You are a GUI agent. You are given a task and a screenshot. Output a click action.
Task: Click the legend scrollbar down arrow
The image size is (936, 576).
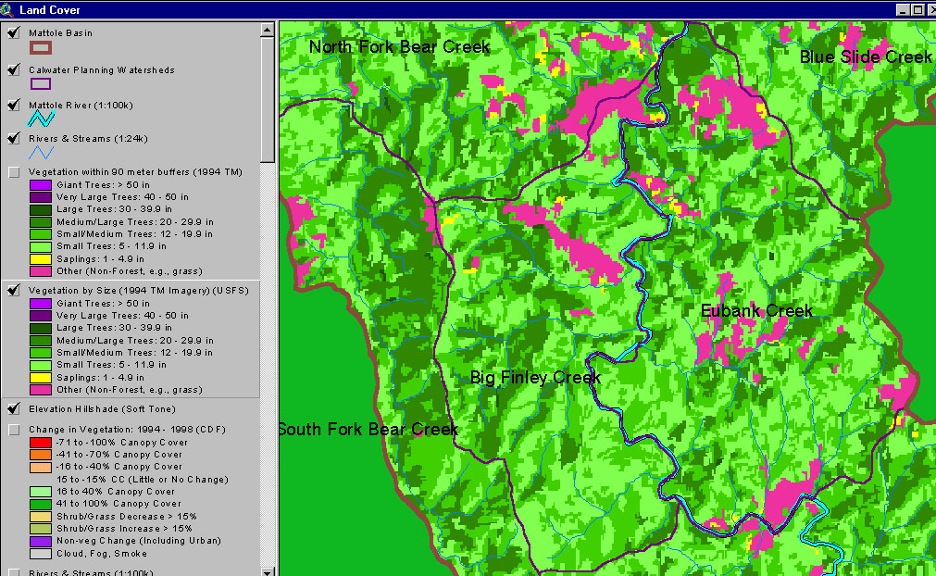tap(268, 571)
